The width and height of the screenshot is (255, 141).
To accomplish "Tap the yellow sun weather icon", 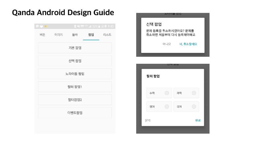I will point(45,26).
